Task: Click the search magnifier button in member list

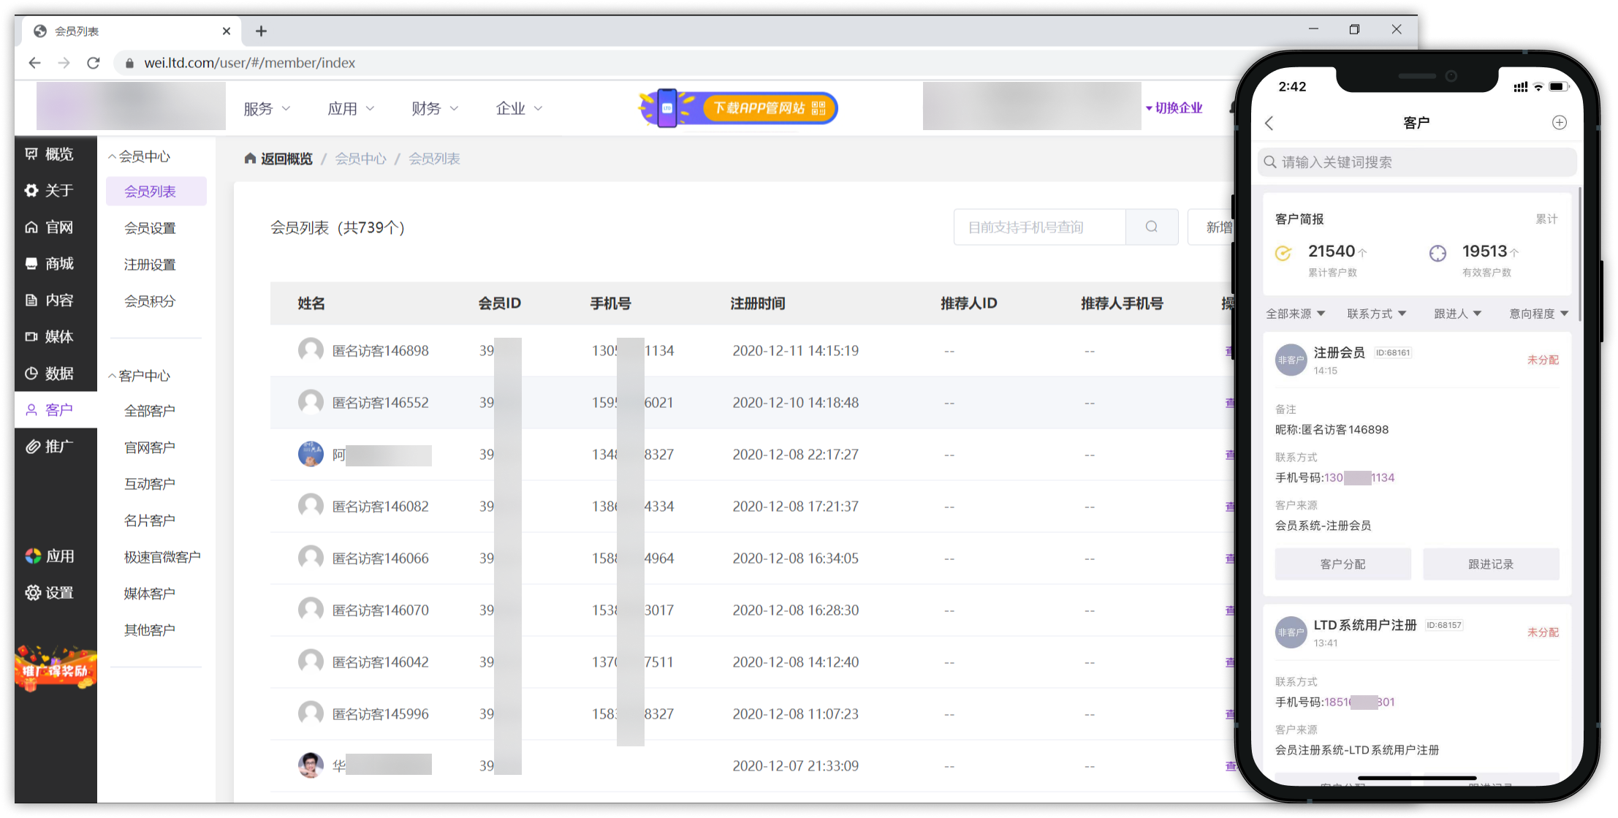Action: pos(1151,227)
